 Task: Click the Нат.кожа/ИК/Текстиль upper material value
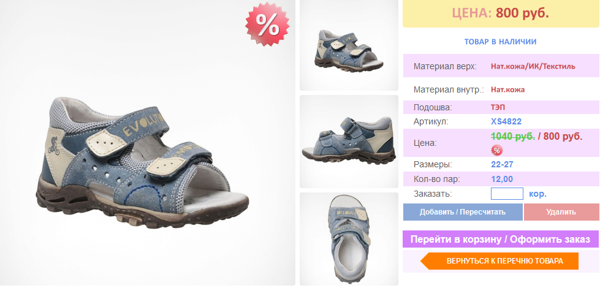[x=533, y=66]
